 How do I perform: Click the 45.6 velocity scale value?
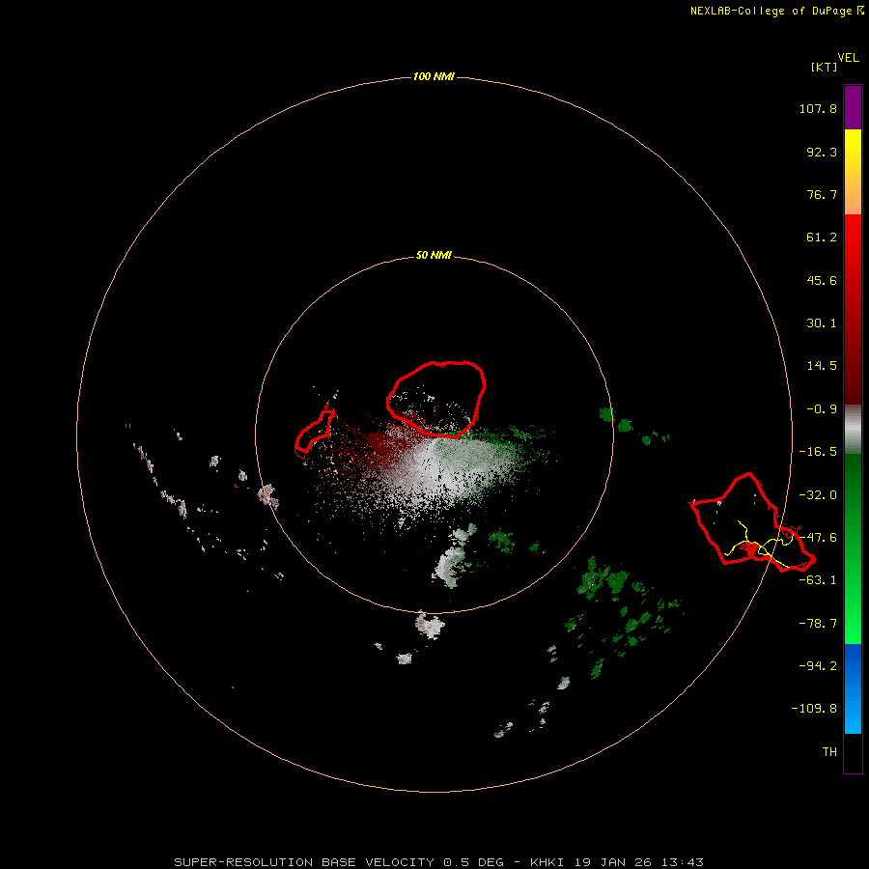pyautogui.click(x=822, y=280)
